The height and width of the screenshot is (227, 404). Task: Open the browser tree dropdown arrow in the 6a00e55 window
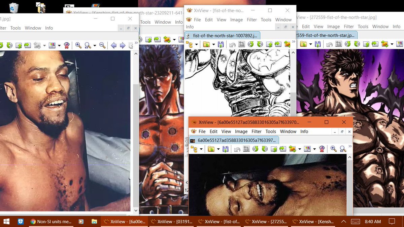tap(201, 149)
